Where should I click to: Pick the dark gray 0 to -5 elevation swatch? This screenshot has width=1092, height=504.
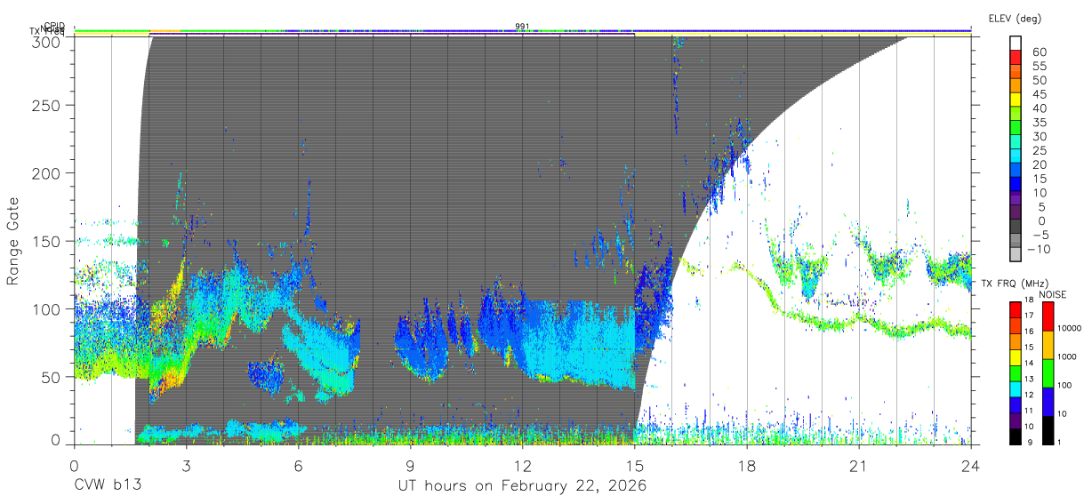1016,228
